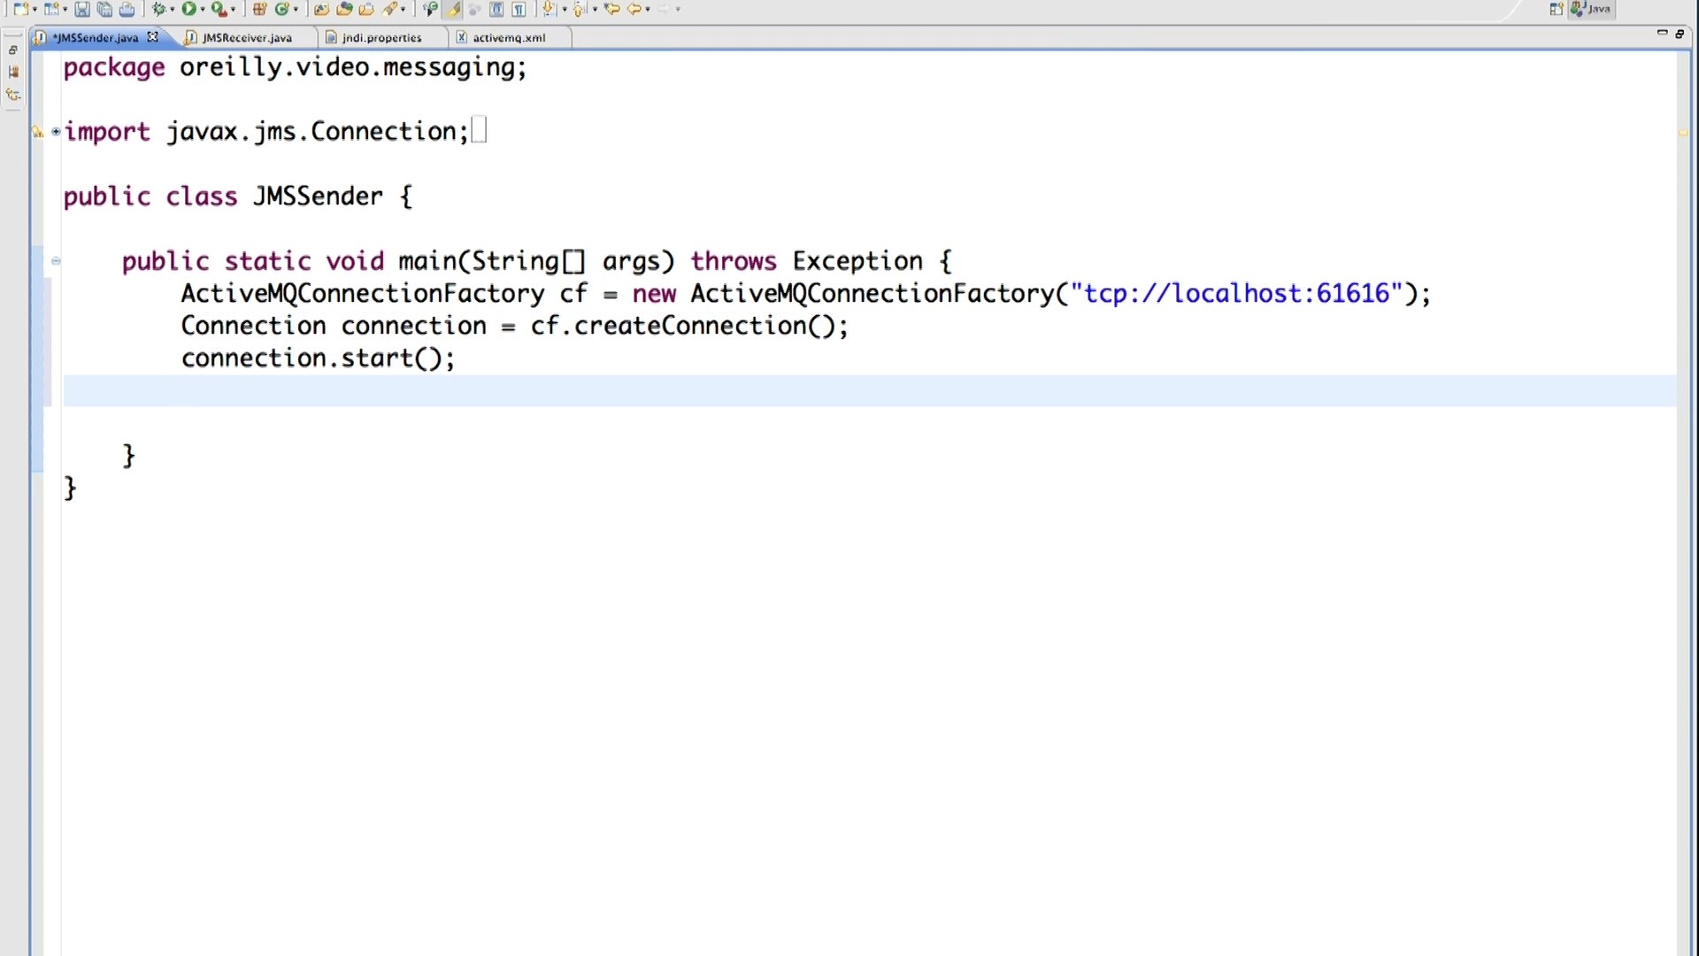Toggle Mark Occurrences highlighter icon
This screenshot has height=956, width=1699.
[452, 9]
